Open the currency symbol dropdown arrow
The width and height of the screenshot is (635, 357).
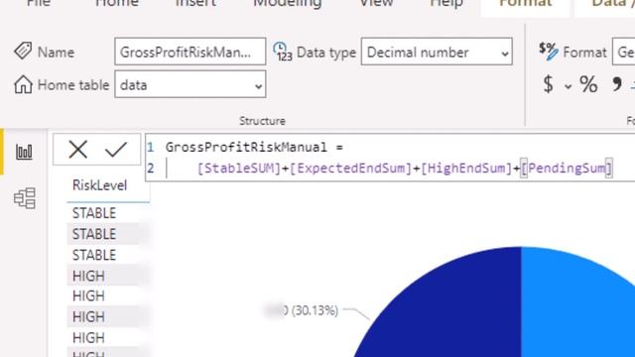pos(568,86)
